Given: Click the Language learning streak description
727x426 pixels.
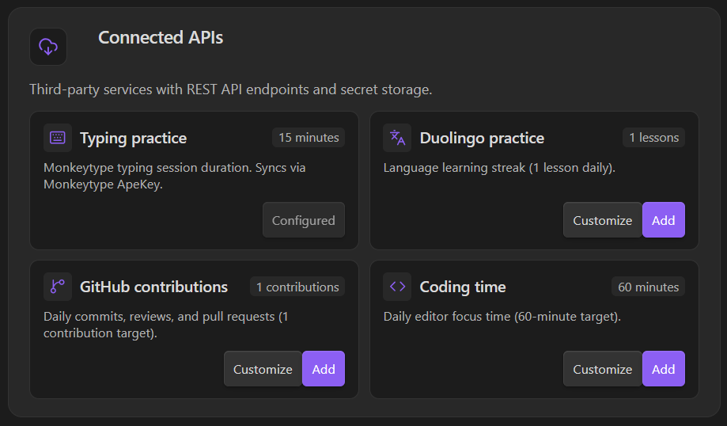Looking at the screenshot, I should tap(499, 168).
